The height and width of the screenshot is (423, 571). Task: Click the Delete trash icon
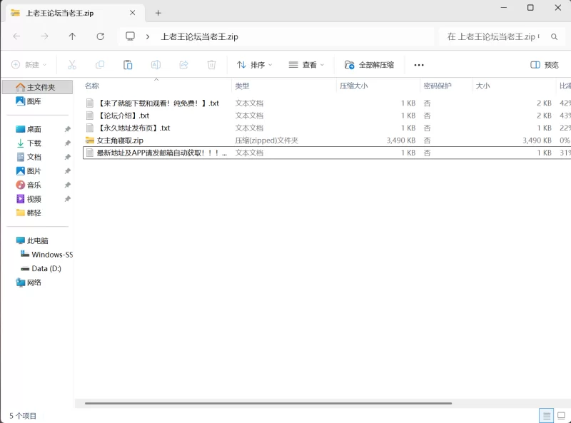pyautogui.click(x=211, y=65)
